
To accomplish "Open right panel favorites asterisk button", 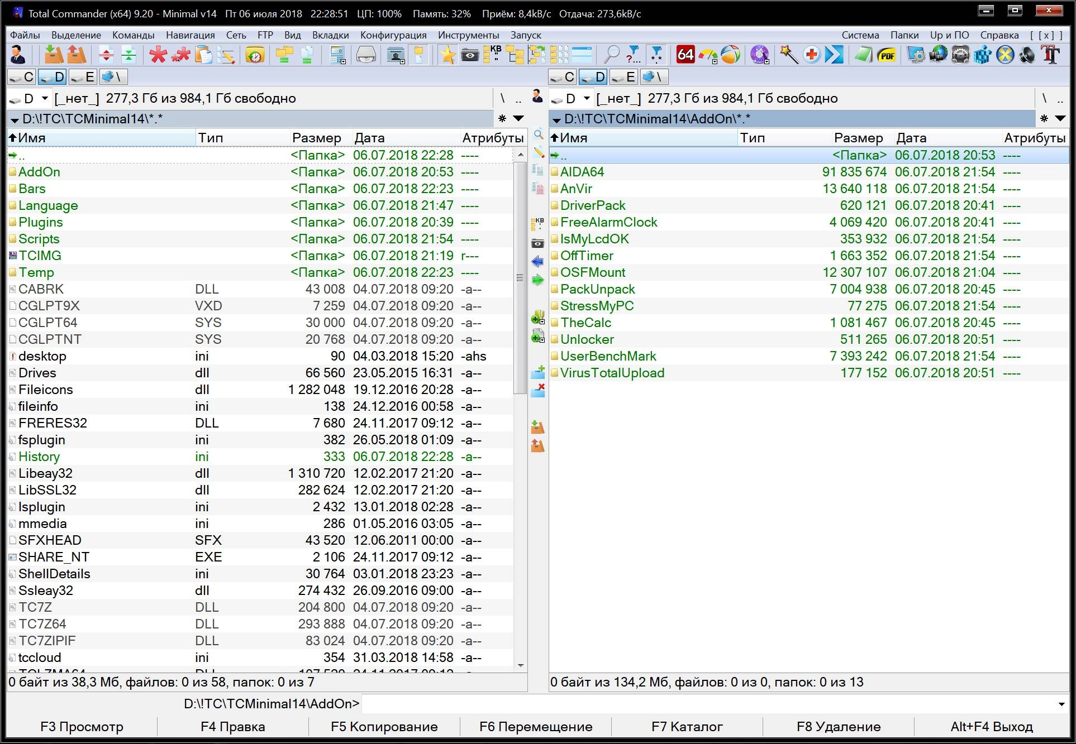I will coord(1044,118).
